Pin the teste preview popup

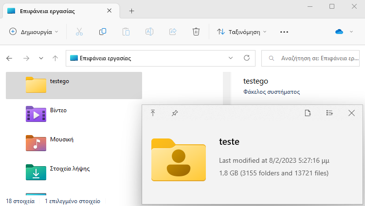click(x=175, y=113)
